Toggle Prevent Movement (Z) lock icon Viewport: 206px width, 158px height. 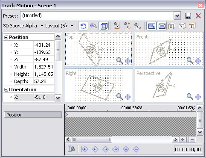click(x=137, y=26)
